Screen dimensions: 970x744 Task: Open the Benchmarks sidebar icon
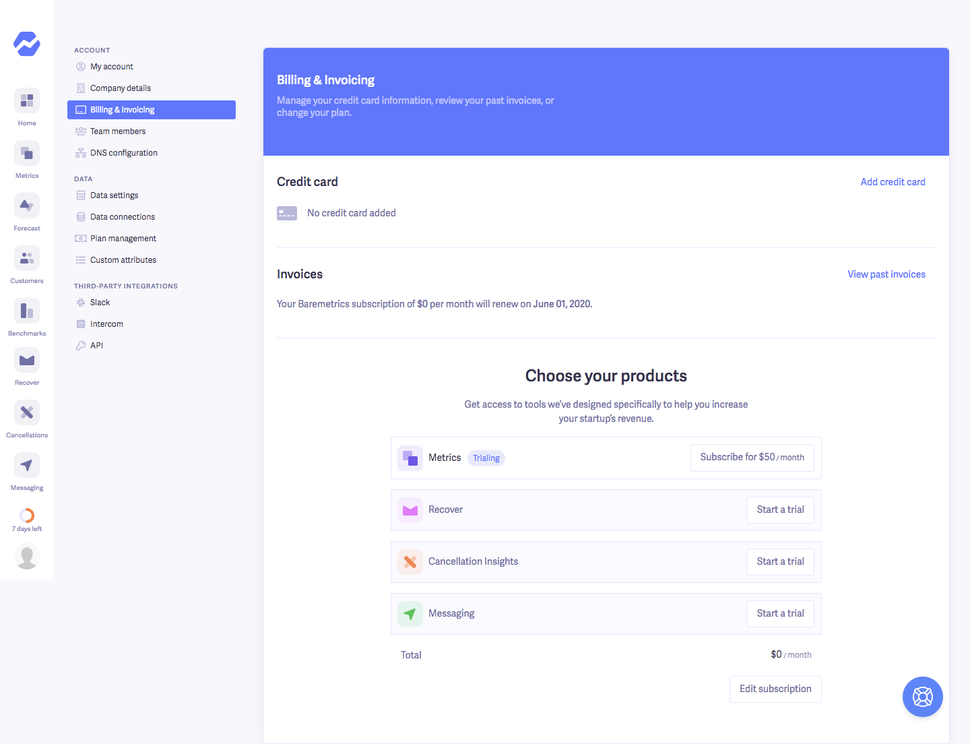click(27, 311)
